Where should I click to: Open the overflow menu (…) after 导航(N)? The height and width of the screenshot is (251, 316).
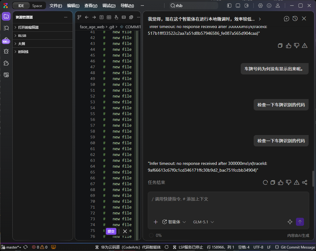[x=142, y=6]
